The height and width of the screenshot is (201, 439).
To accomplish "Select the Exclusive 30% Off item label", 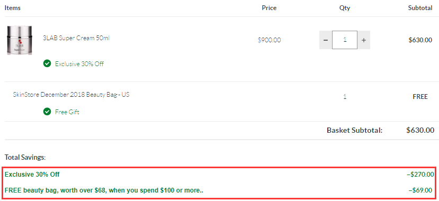I will pos(79,64).
